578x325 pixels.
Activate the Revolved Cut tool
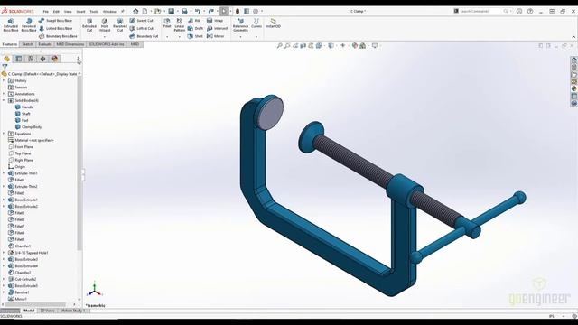coord(120,24)
